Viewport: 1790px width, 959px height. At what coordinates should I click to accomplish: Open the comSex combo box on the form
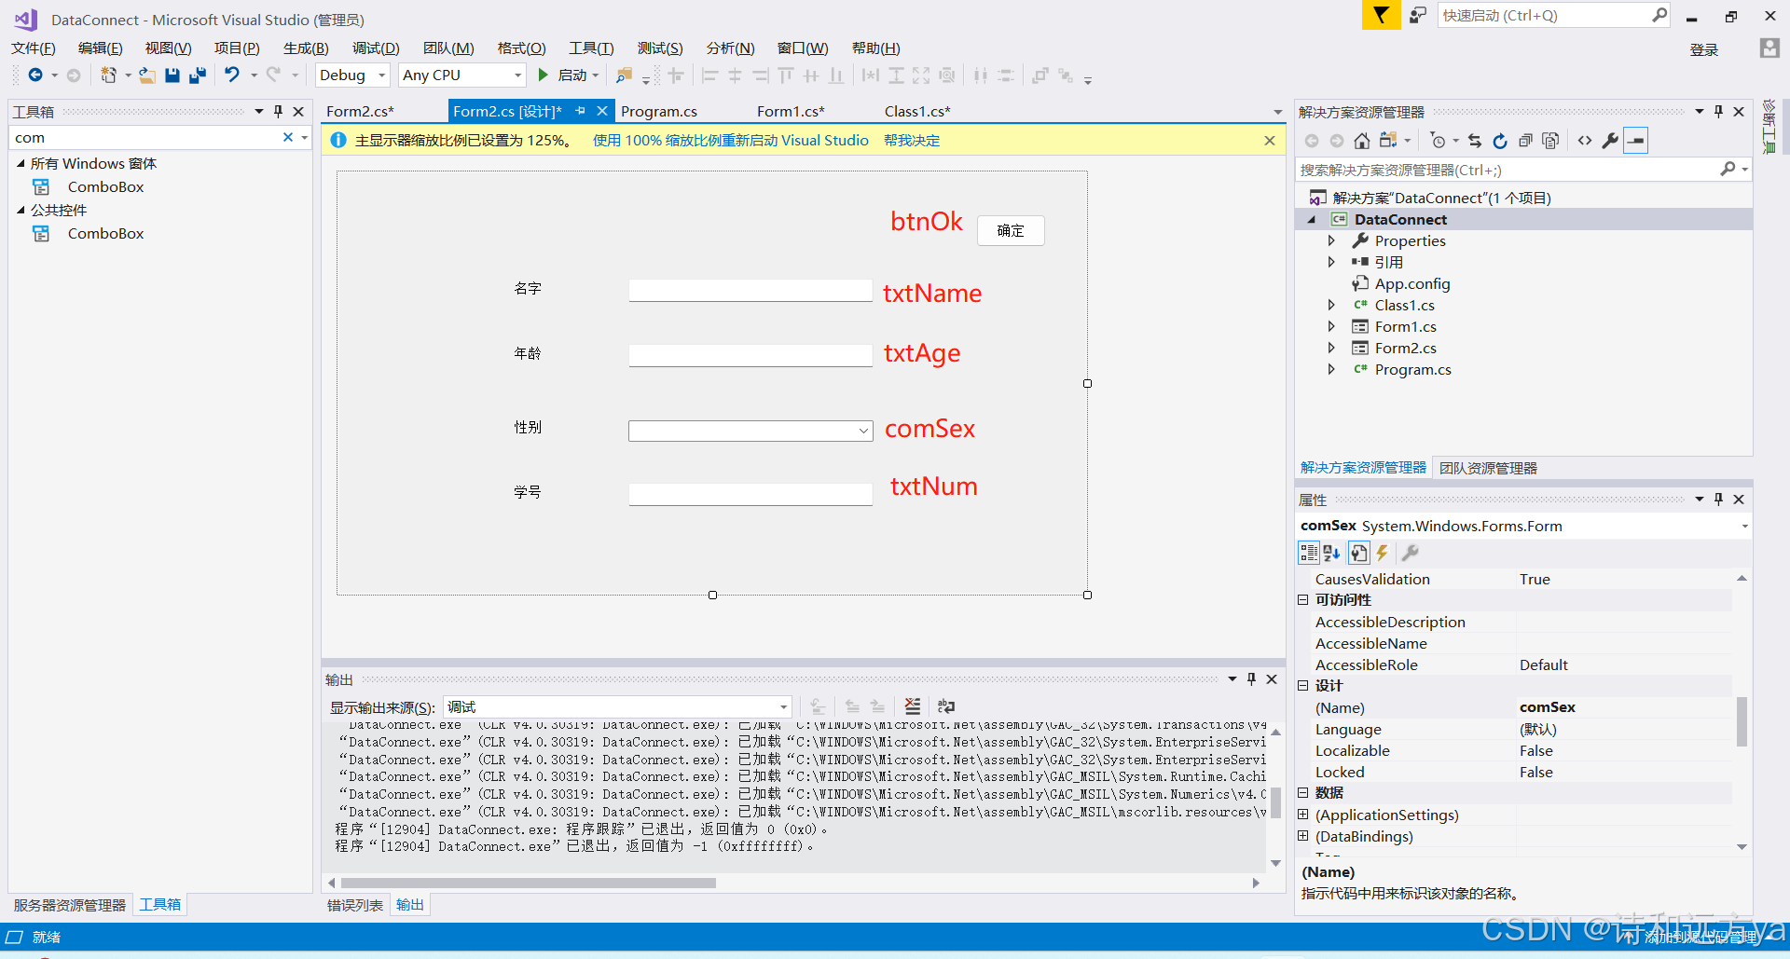pyautogui.click(x=863, y=431)
